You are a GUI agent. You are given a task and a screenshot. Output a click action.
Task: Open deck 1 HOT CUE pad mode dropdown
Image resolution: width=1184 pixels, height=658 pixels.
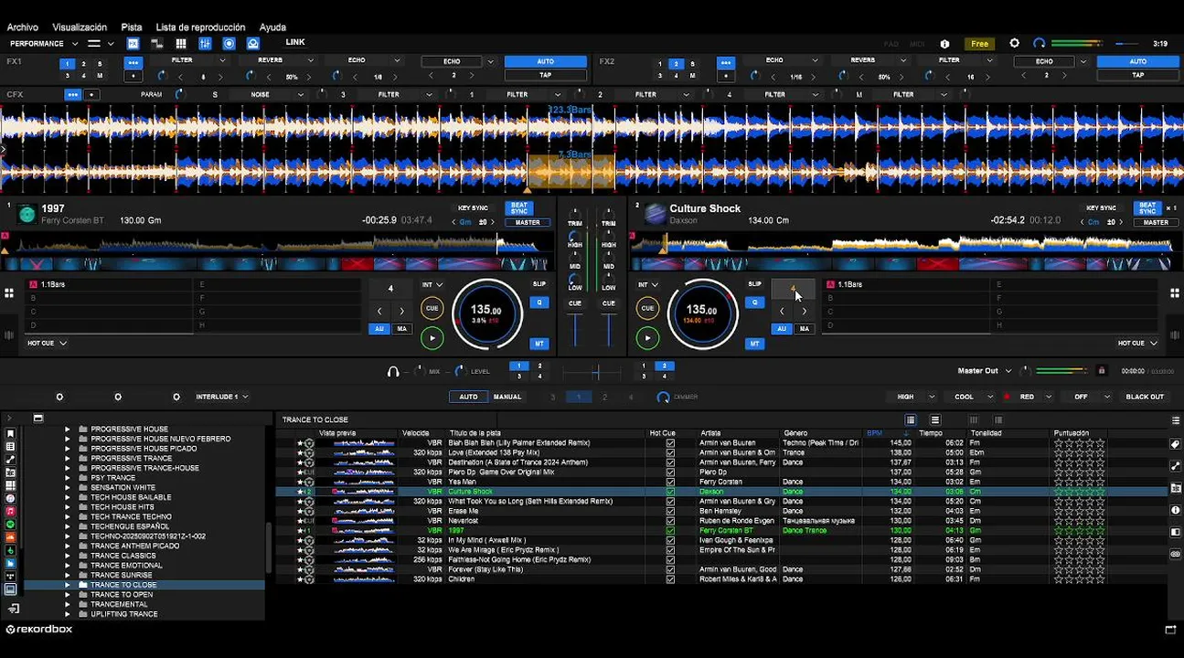click(x=48, y=343)
